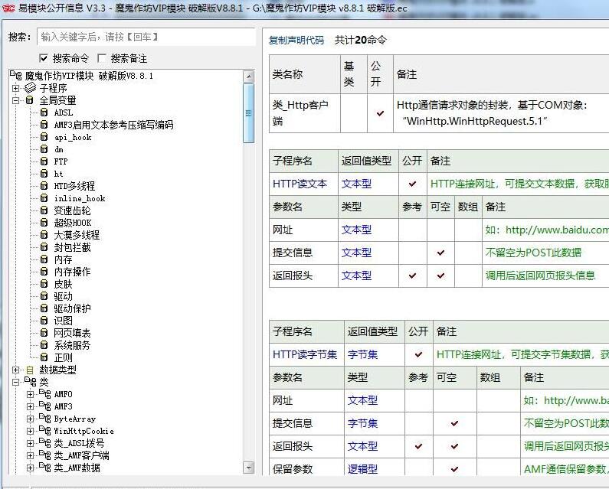Click the ADSL global variable icon

pos(44,112)
